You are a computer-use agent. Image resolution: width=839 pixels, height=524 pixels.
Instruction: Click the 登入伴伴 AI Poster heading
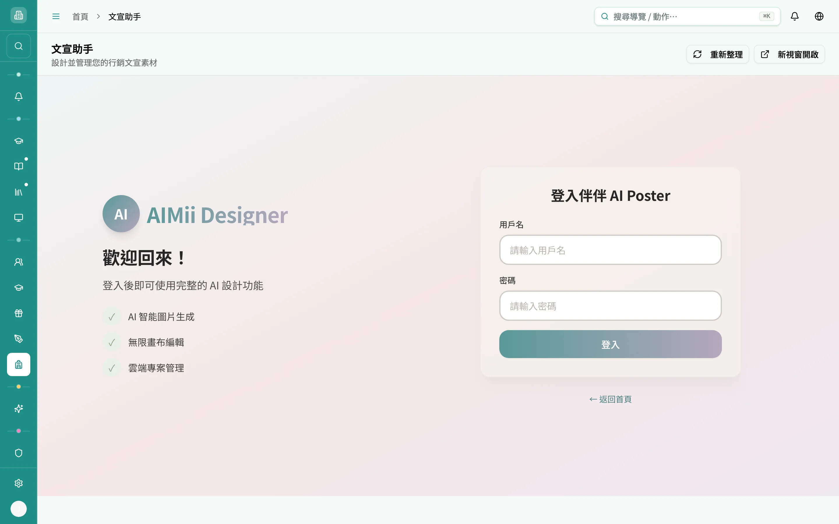(610, 196)
